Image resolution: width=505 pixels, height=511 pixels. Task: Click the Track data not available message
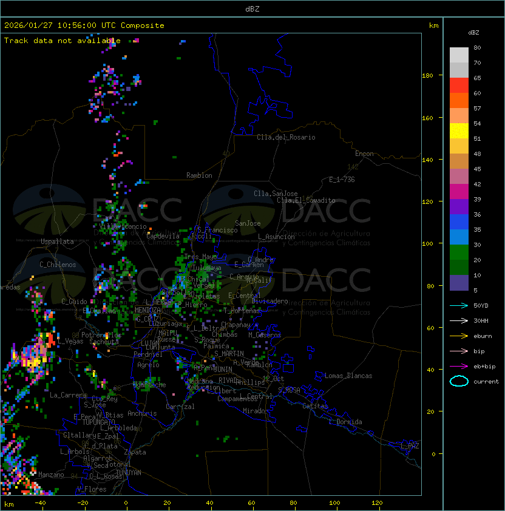click(x=63, y=41)
